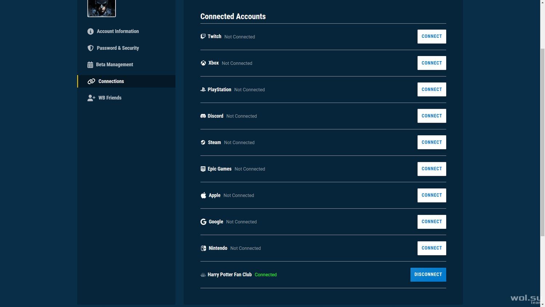Image resolution: width=545 pixels, height=307 pixels.
Task: Click Not Connected status beside Discord
Action: pyautogui.click(x=241, y=116)
